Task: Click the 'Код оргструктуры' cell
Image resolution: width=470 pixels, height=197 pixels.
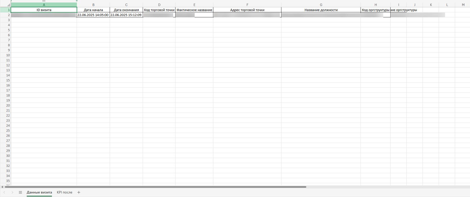Action: (376, 10)
